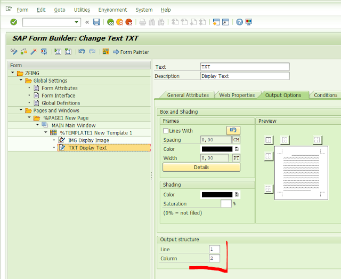
Task: Collapse the %PAGE1 New Page node
Action: point(29,117)
